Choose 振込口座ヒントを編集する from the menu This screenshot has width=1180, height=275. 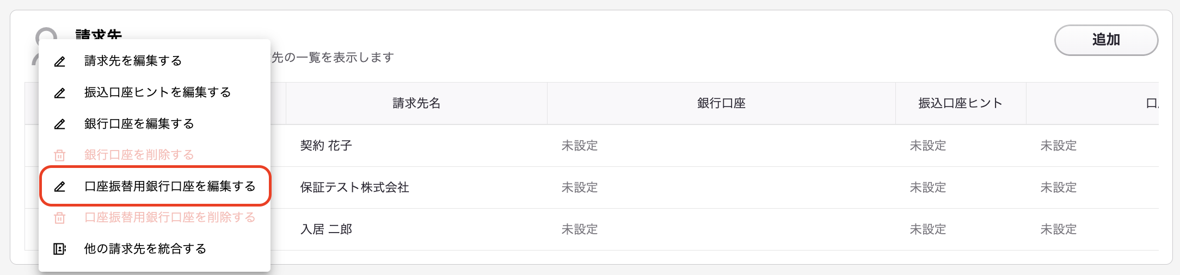click(155, 92)
